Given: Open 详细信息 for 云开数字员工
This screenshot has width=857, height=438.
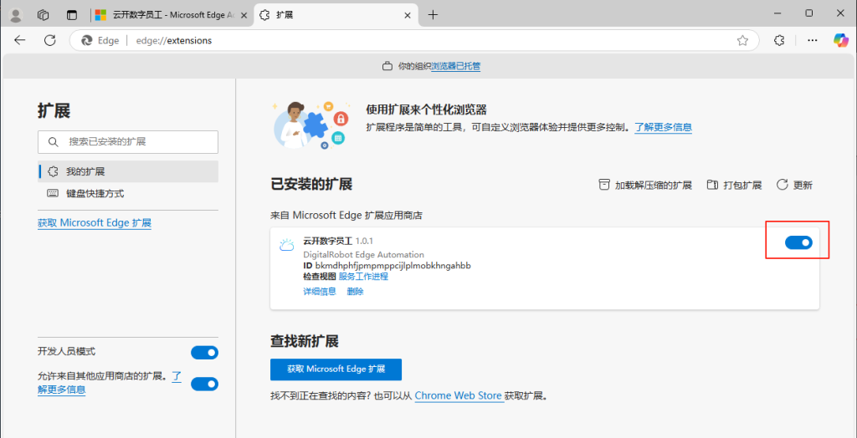Looking at the screenshot, I should [x=320, y=292].
